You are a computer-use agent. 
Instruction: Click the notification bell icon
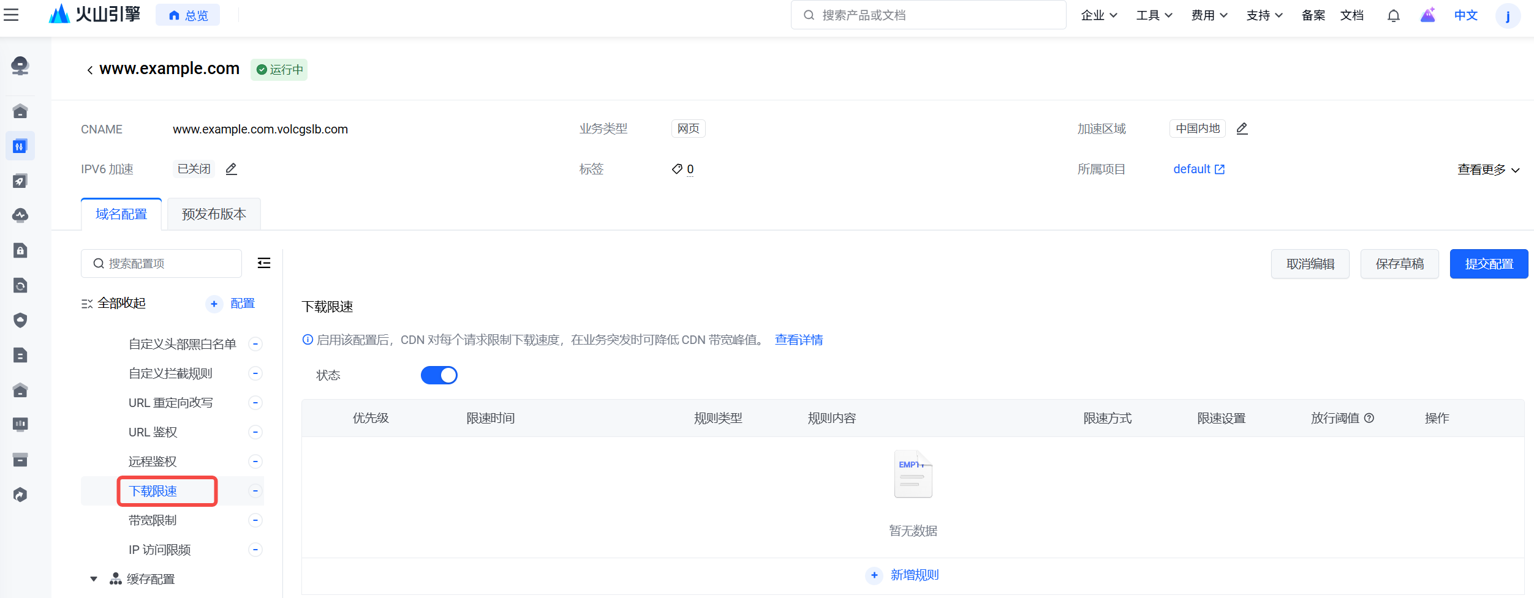[1393, 15]
